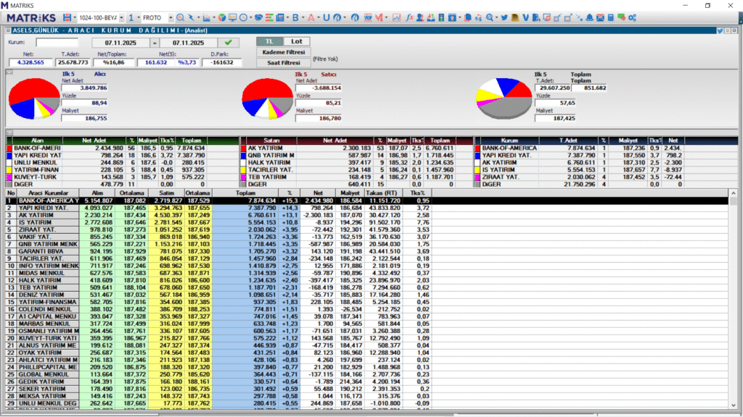Switch to the Lot toggle option
The width and height of the screenshot is (743, 417).
tap(295, 42)
